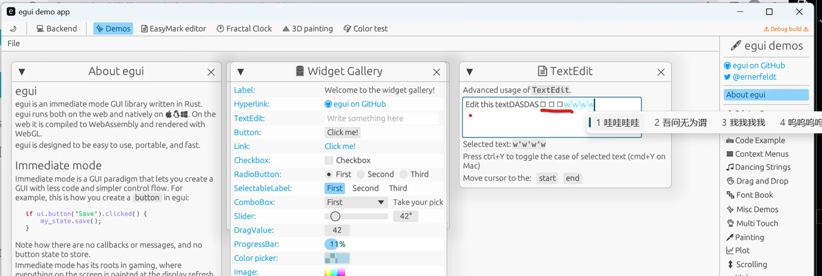Viewport: 822px width, 276px height.
Task: Click the angle slider handle
Action: (x=335, y=217)
